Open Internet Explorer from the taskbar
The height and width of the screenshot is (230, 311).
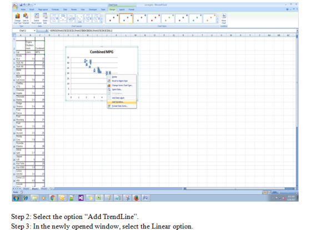pos(26,198)
